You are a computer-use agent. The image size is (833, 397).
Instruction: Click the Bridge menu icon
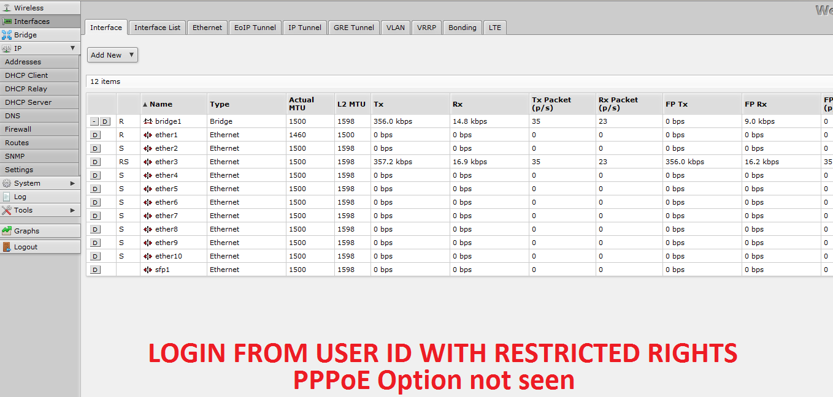pyautogui.click(x=7, y=35)
